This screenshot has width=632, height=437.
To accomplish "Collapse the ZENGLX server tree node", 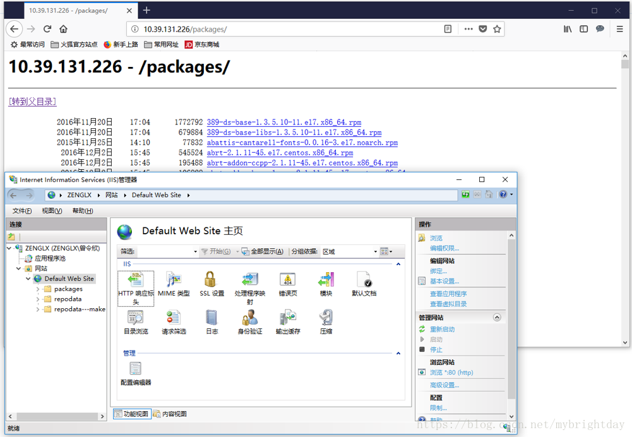I will 9,248.
